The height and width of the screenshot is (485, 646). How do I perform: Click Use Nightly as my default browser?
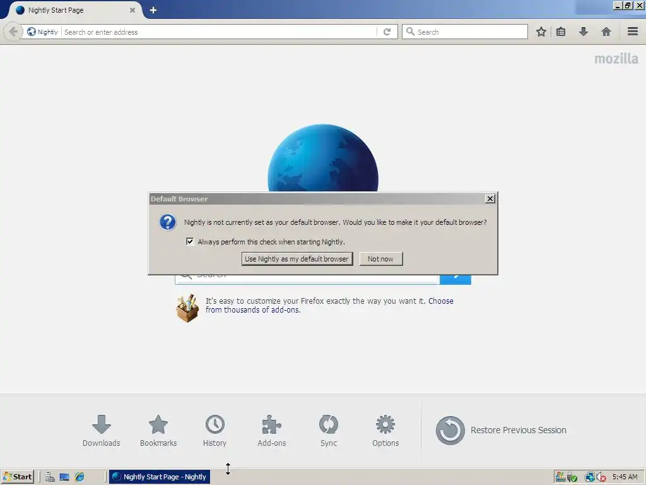[x=297, y=259]
